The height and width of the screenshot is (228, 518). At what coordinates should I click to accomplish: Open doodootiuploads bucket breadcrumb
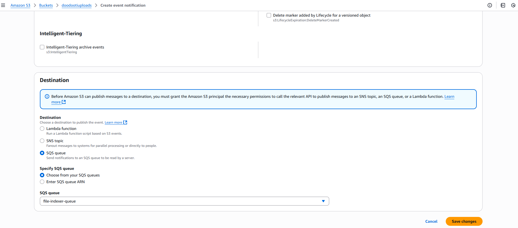tap(76, 5)
